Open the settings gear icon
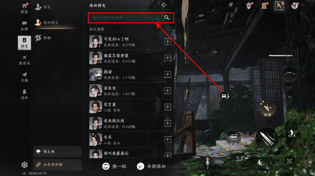Viewport: 315px width, 176px height. 24,165
